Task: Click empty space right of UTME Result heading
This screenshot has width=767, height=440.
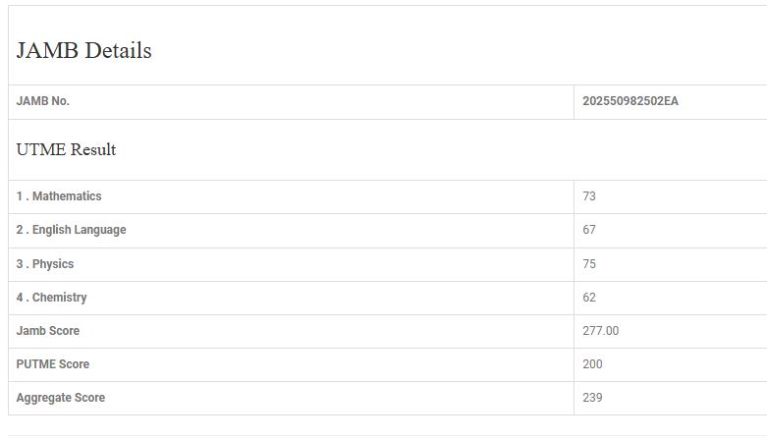Action: pos(442,149)
